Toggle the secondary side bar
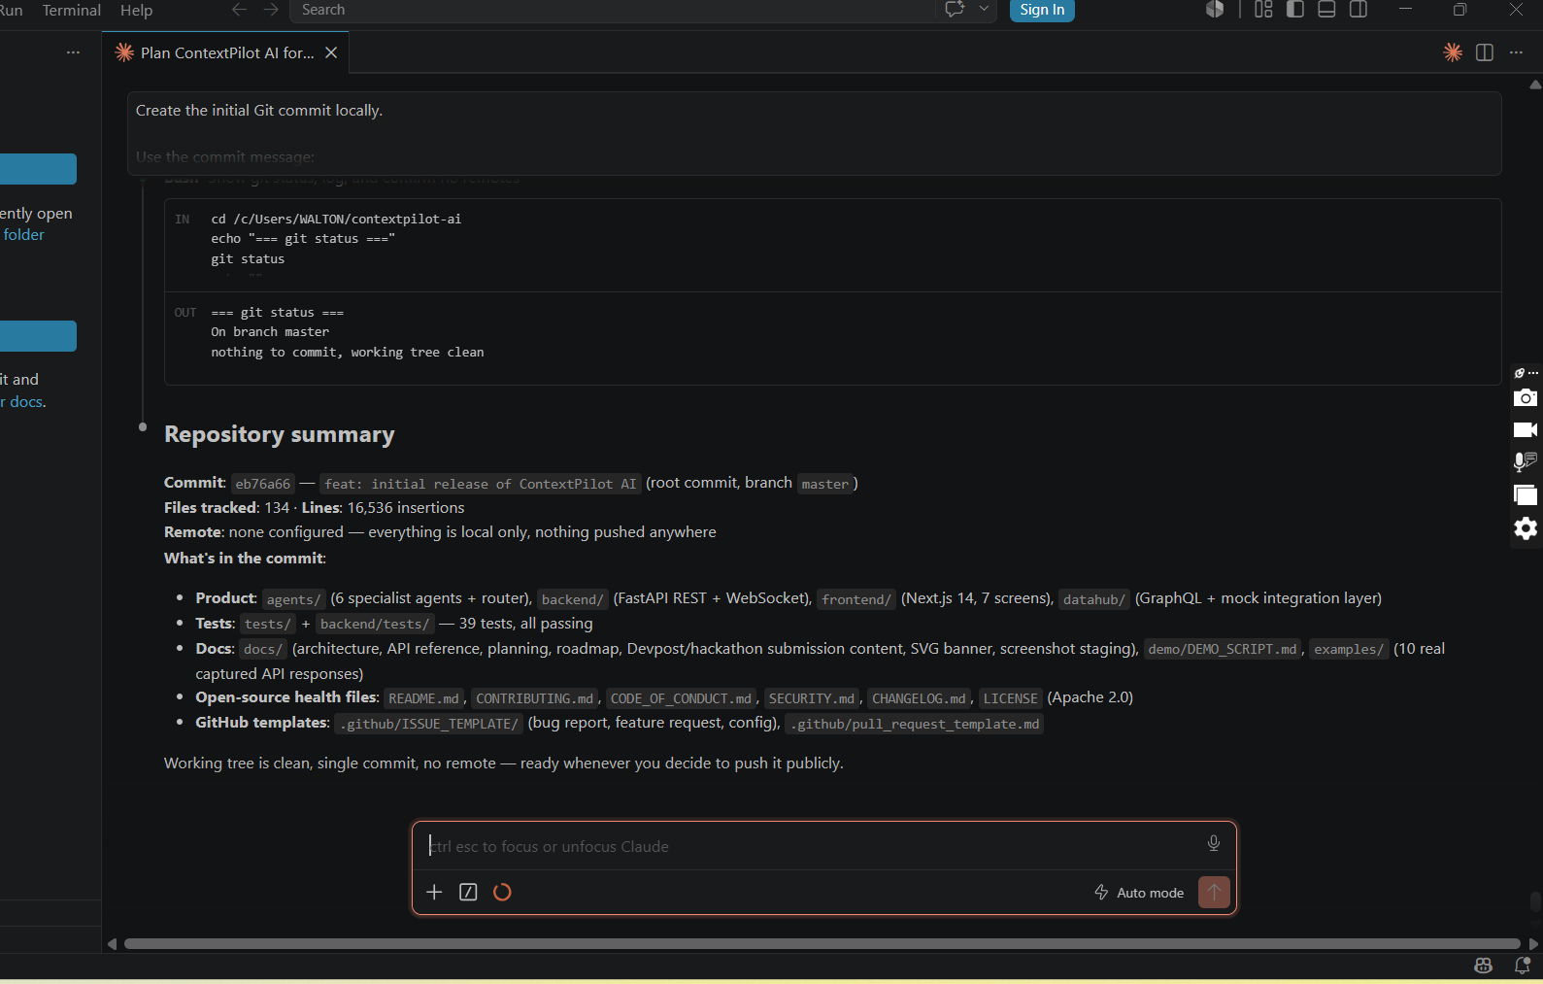The height and width of the screenshot is (984, 1543). (x=1359, y=10)
